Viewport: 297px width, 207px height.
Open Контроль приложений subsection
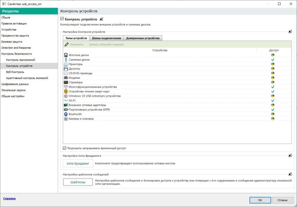[20, 60]
